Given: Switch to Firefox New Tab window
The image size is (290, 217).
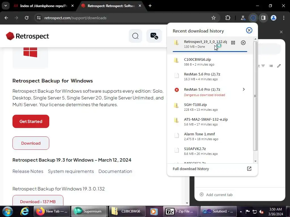Looking at the screenshot, I should [52, 211].
